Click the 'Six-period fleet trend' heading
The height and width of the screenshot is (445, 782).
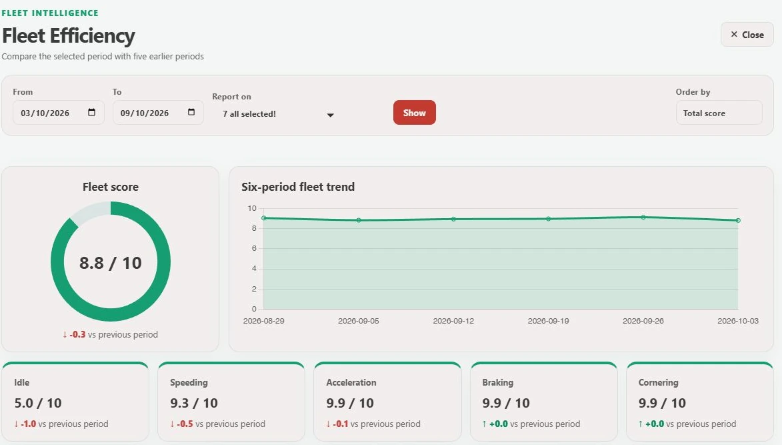(x=298, y=187)
